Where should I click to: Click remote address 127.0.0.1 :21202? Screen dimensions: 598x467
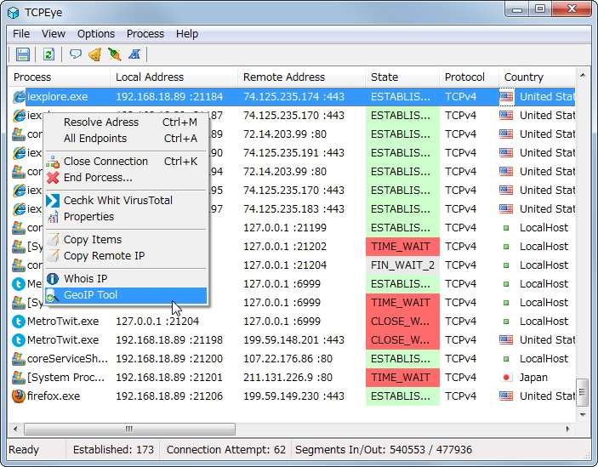(x=285, y=247)
